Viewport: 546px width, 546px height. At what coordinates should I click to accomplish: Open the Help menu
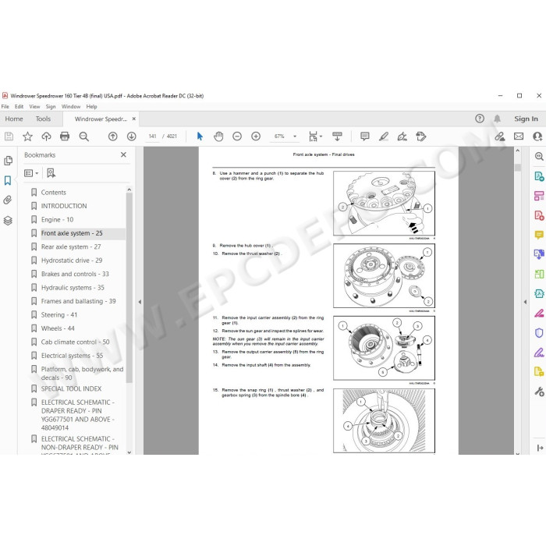91,107
